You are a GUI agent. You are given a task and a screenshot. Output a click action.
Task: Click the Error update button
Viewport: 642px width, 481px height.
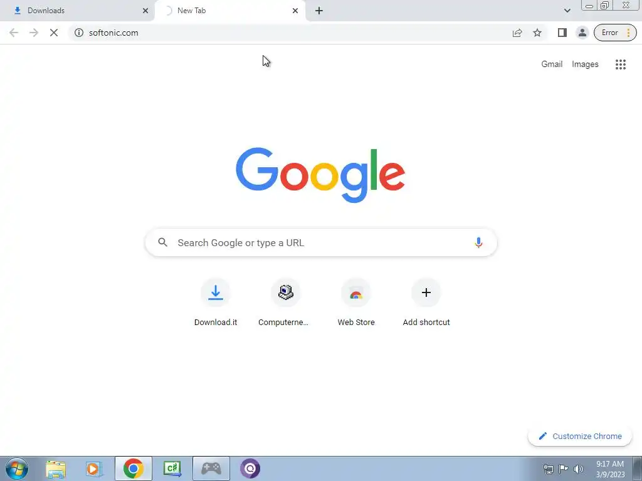coord(615,33)
